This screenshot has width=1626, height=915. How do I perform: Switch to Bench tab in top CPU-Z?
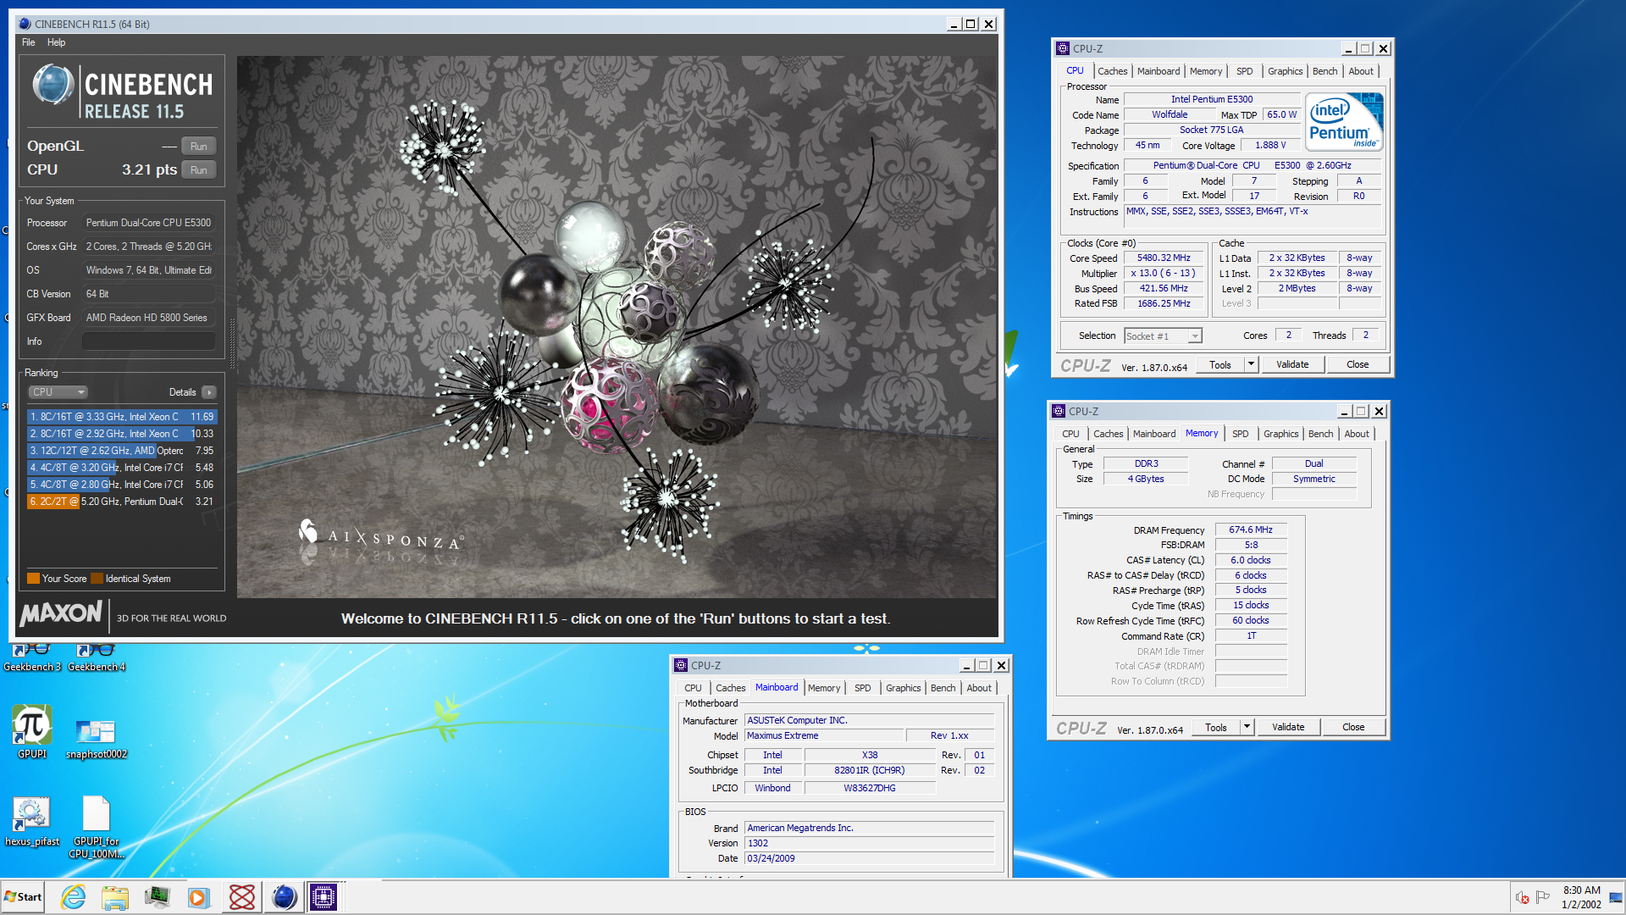pyautogui.click(x=1325, y=71)
